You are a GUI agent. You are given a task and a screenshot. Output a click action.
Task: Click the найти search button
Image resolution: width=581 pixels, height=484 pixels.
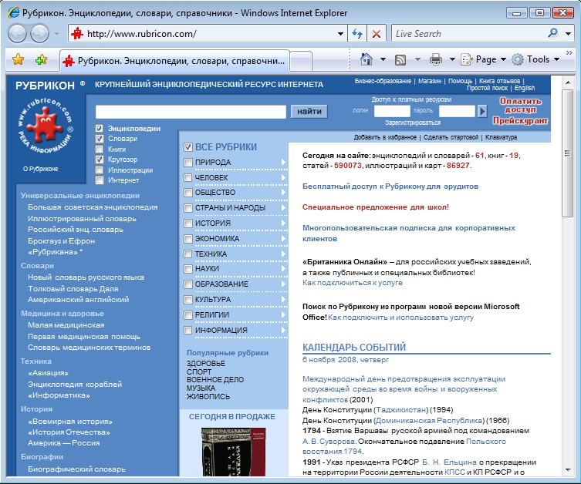[309, 112]
